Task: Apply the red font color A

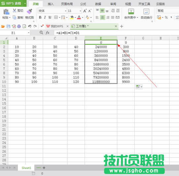Action: tap(79, 18)
